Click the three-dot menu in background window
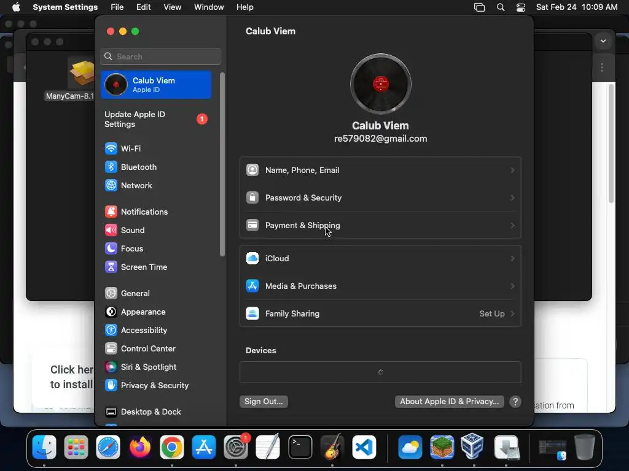The height and width of the screenshot is (471, 629). (x=602, y=67)
